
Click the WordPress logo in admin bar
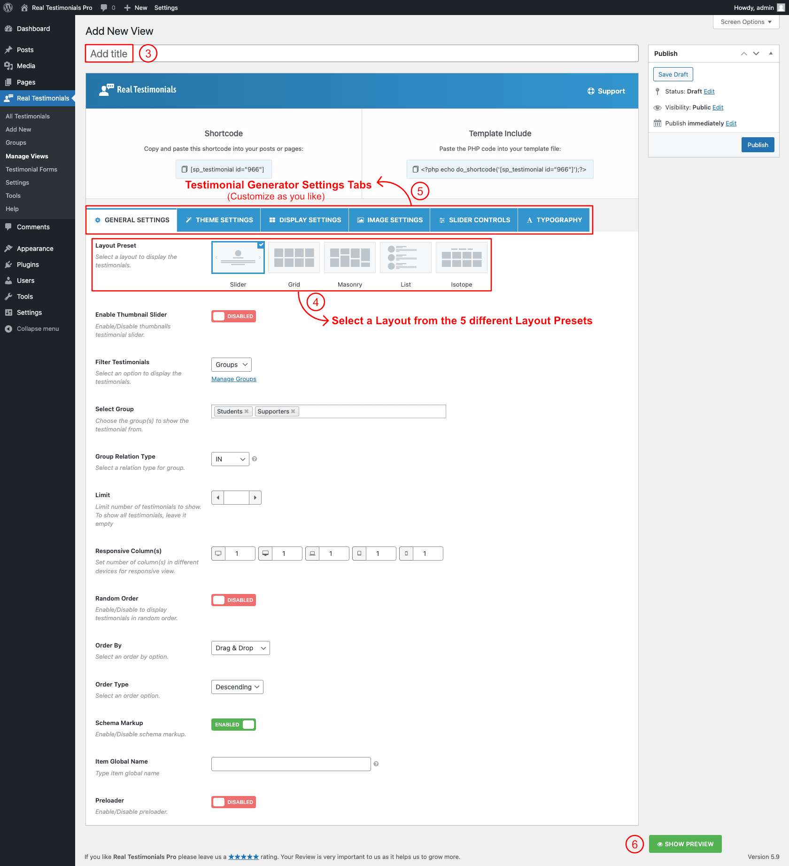[x=8, y=8]
